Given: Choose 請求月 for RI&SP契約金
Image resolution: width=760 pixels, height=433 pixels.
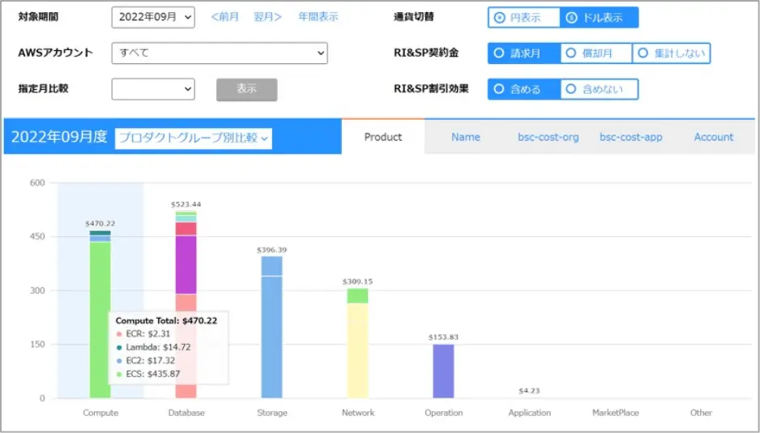Looking at the screenshot, I should 523,53.
